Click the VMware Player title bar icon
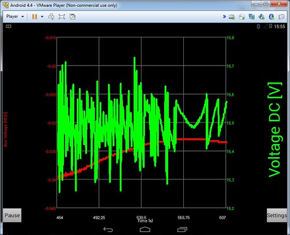The height and width of the screenshot is (235, 290). [6, 5]
